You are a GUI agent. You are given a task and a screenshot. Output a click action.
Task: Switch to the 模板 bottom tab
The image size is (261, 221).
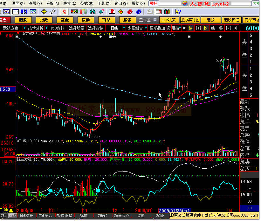pyautogui.click(x=12, y=216)
